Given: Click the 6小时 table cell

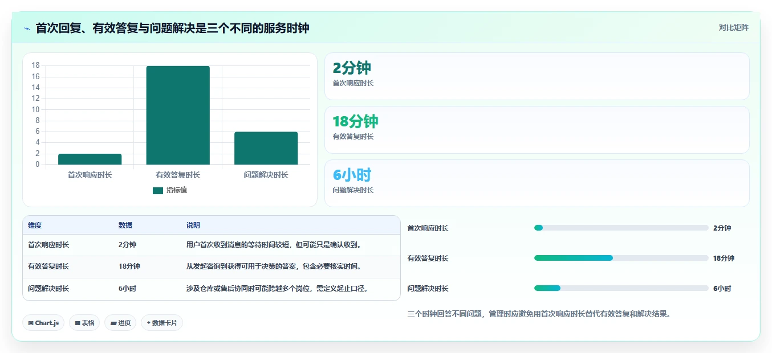Looking at the screenshot, I should pyautogui.click(x=127, y=289).
